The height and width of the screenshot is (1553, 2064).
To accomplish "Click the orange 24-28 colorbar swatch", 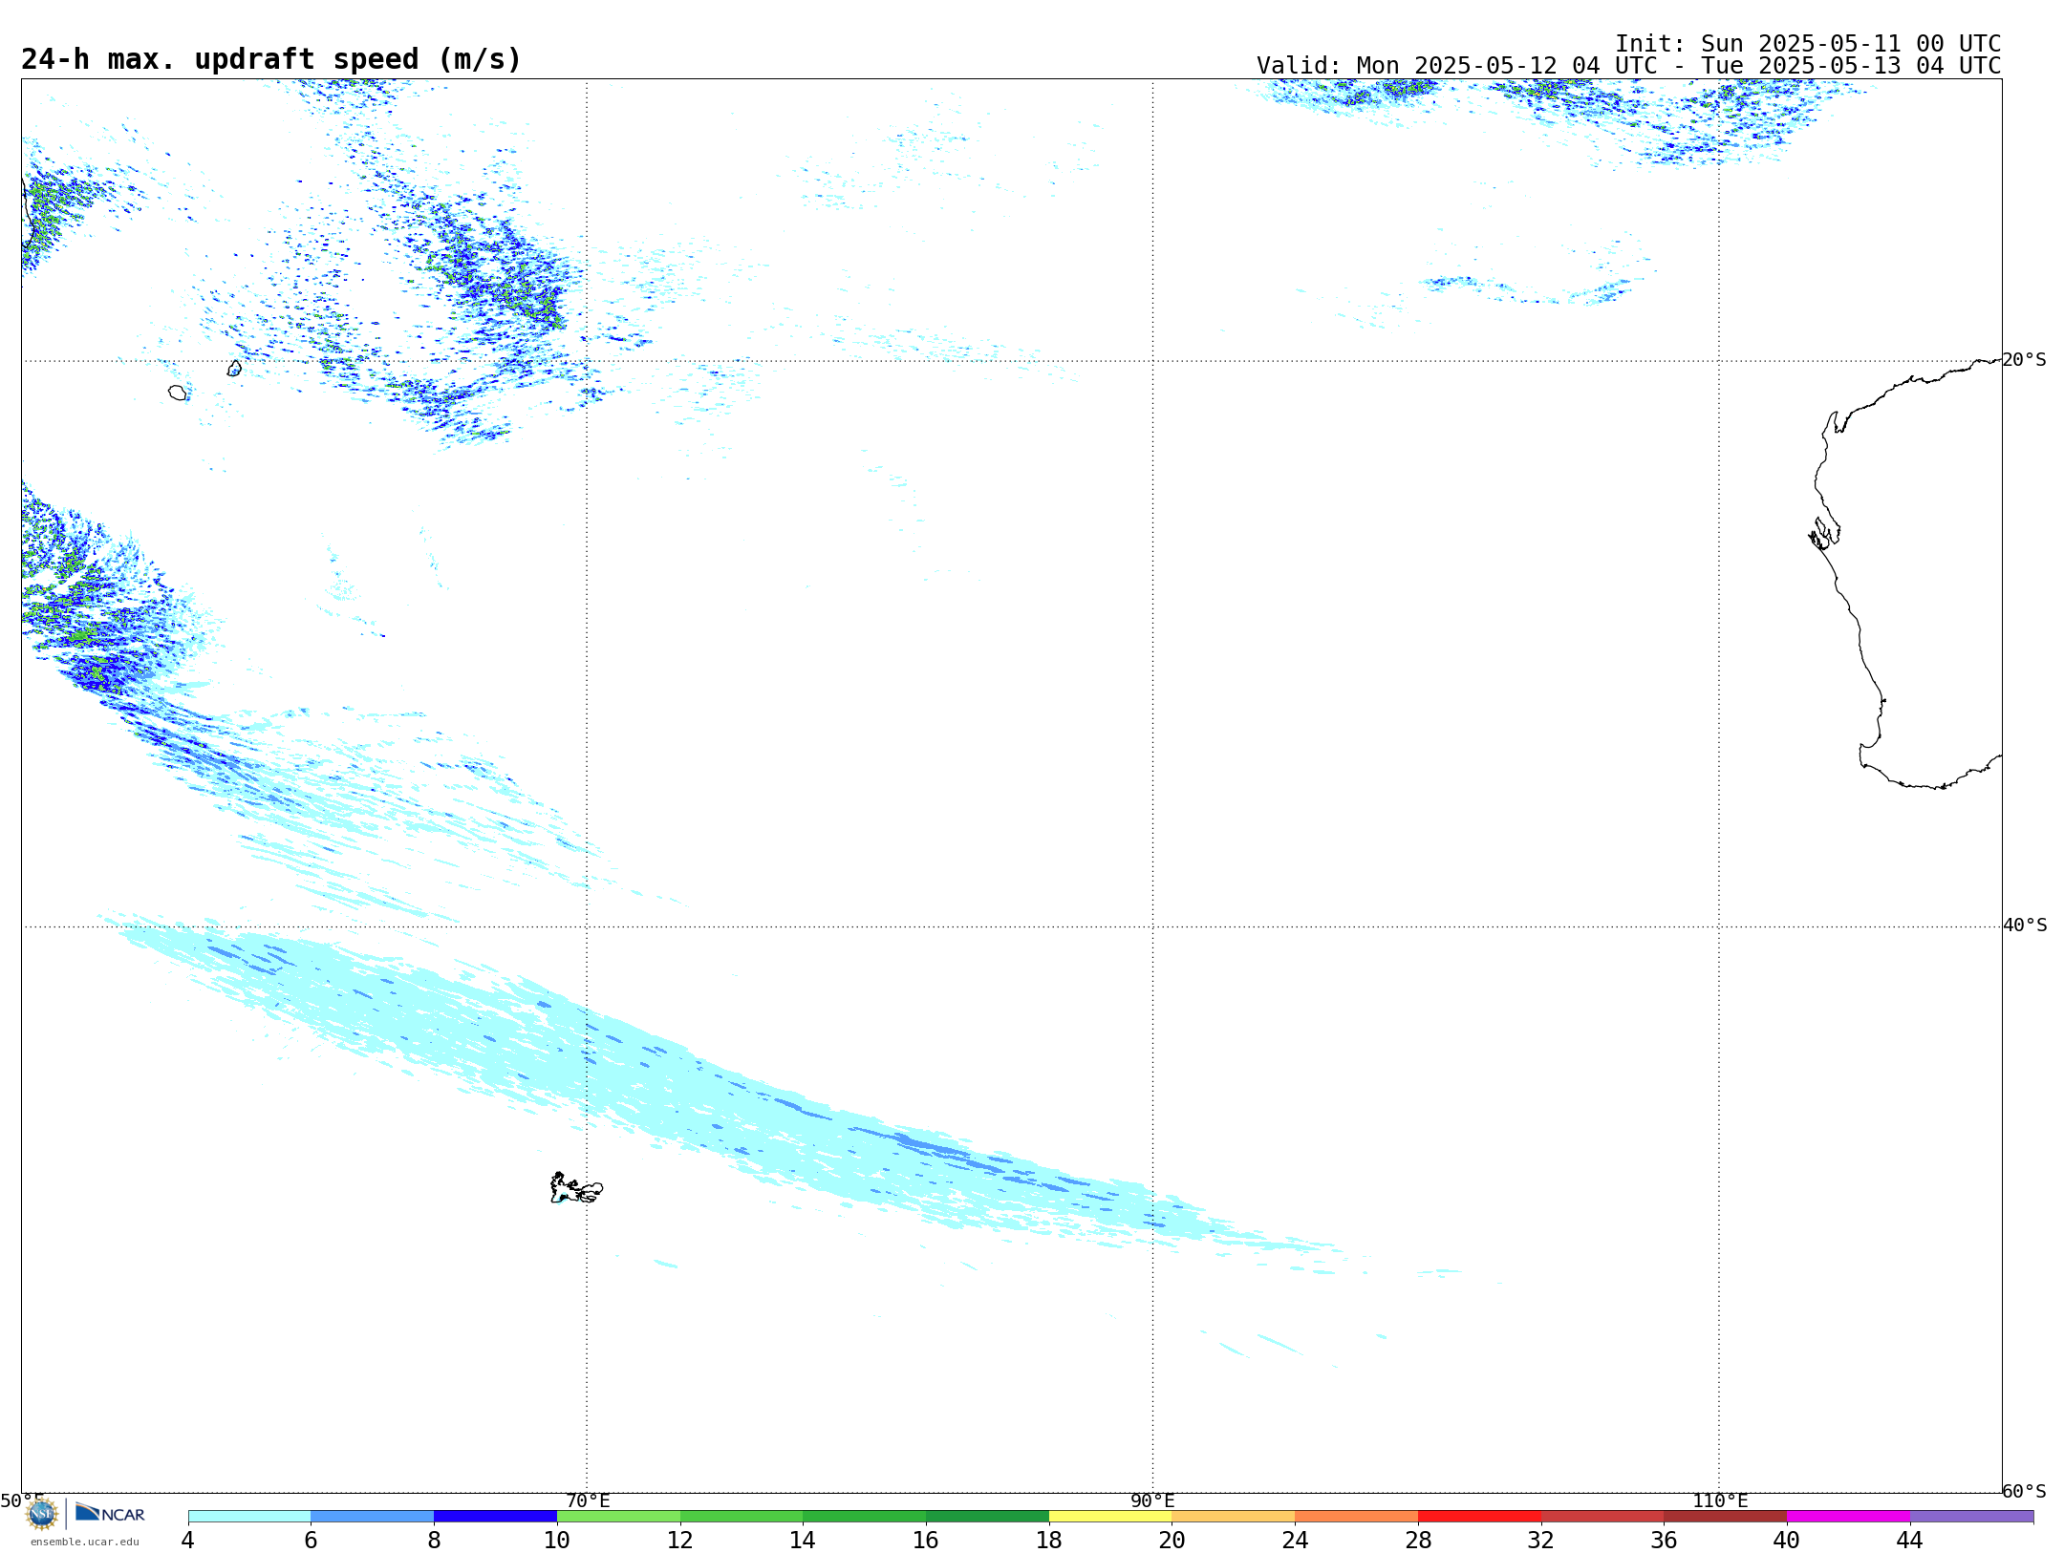I will tap(1357, 1517).
